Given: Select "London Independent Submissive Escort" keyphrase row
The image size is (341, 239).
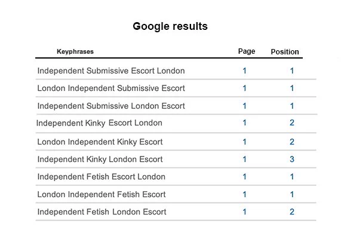Looking at the screenshot, I should coord(176,88).
